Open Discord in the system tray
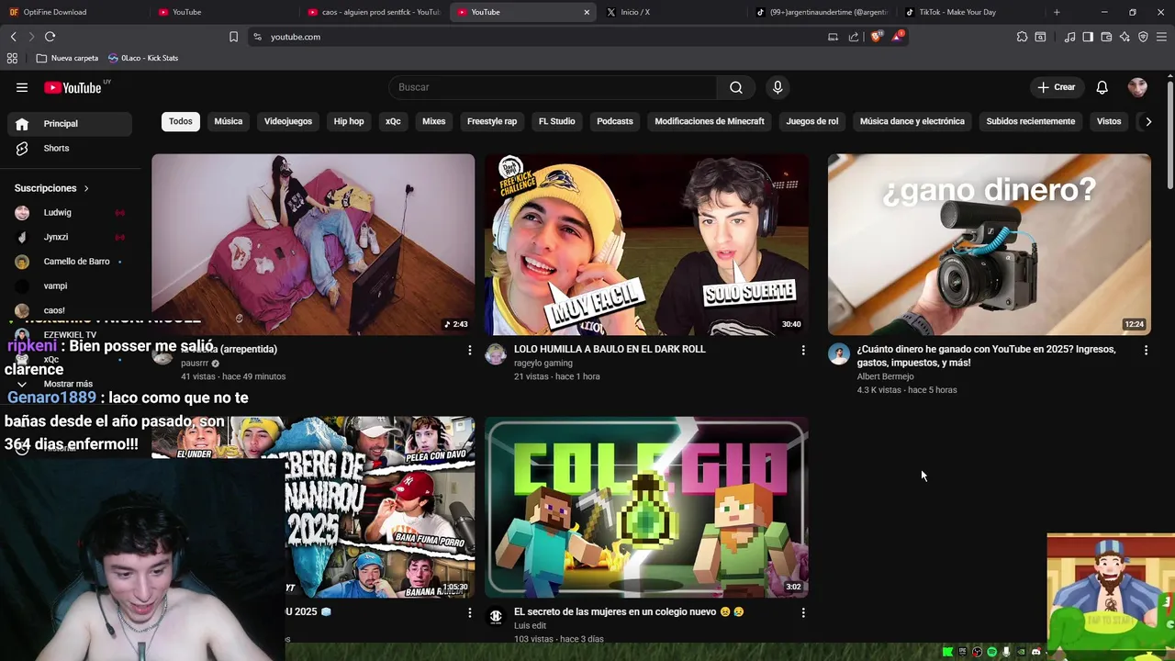1175x661 pixels. click(x=1035, y=652)
